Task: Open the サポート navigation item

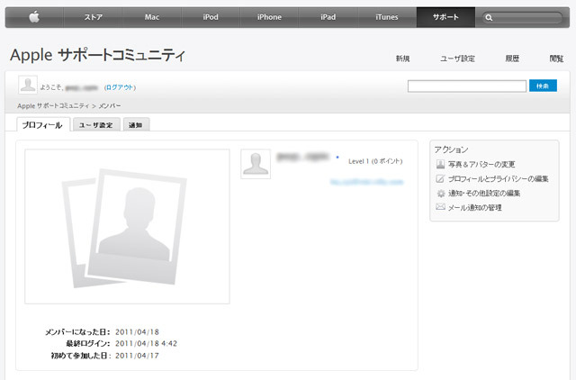Action: click(445, 17)
